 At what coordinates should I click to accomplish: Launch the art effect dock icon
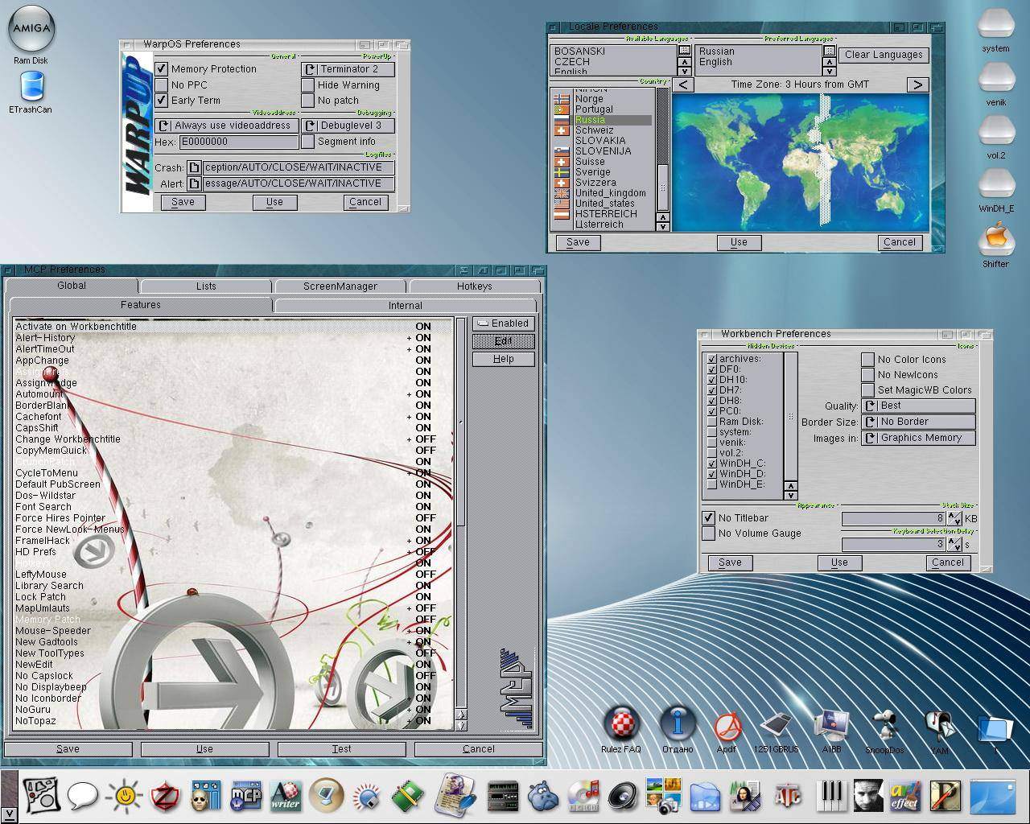tap(904, 797)
